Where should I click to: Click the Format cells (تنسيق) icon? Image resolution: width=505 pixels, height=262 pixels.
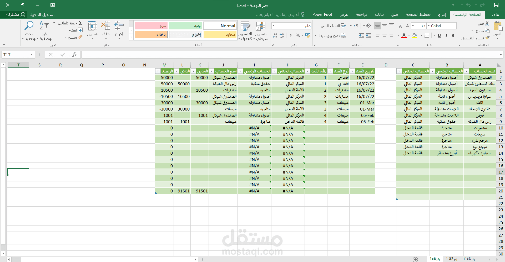click(x=93, y=26)
